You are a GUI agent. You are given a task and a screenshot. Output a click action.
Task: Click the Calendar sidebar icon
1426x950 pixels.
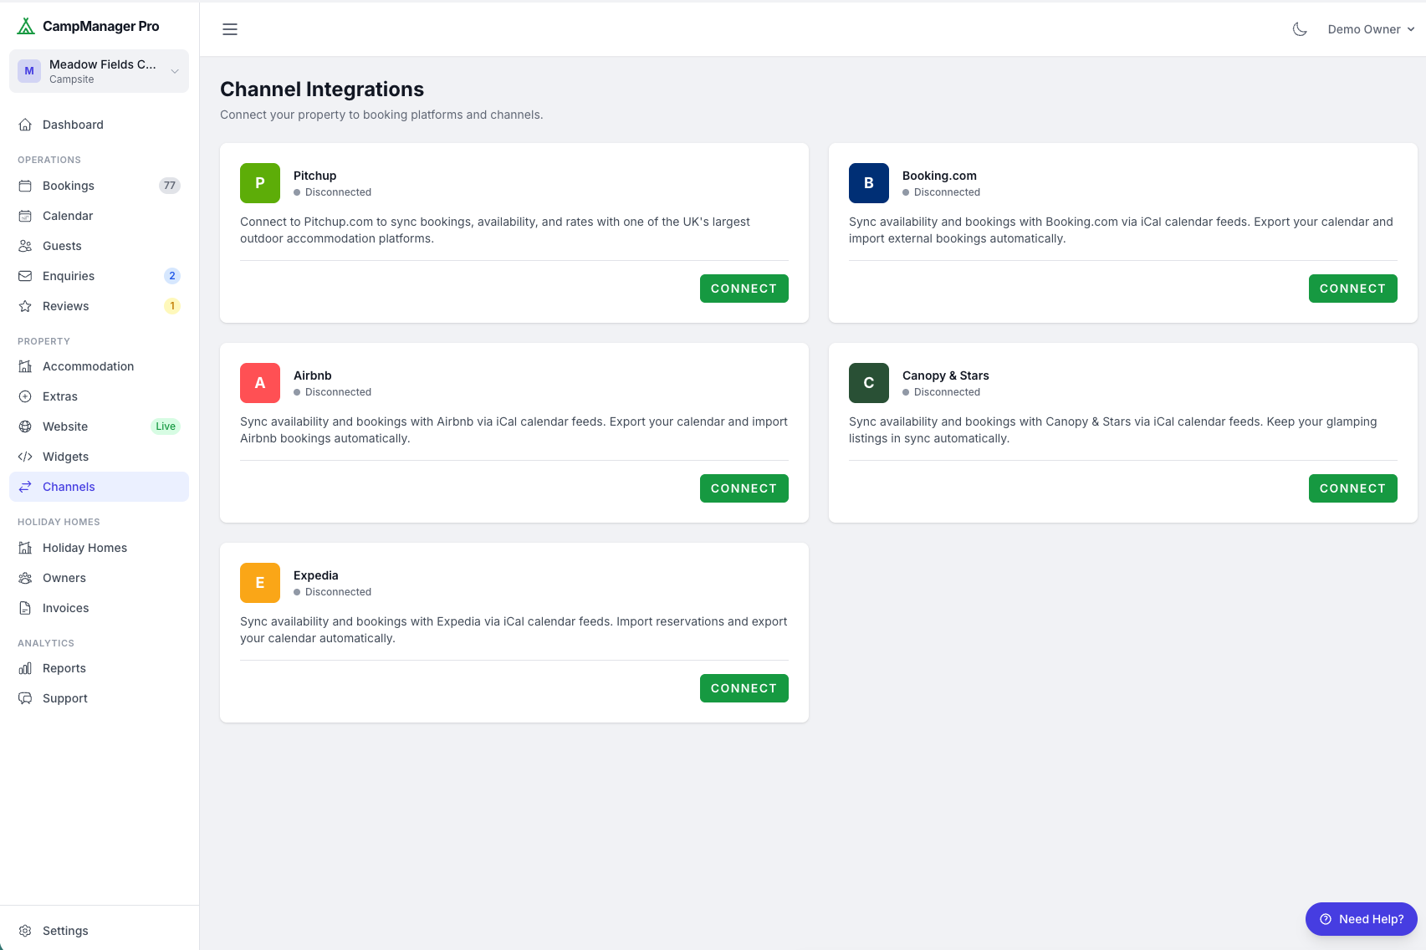[25, 216]
